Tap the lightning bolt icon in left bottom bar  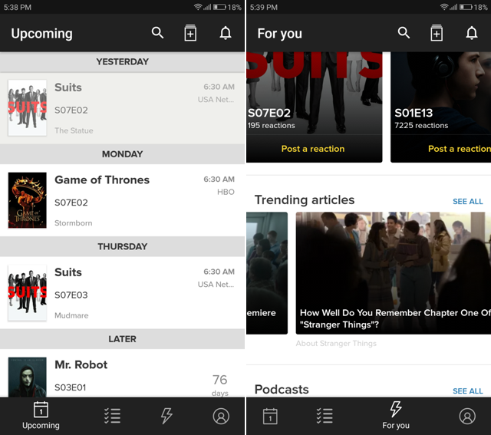[x=166, y=416]
